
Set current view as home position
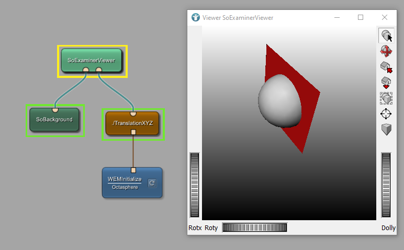pos(386,83)
